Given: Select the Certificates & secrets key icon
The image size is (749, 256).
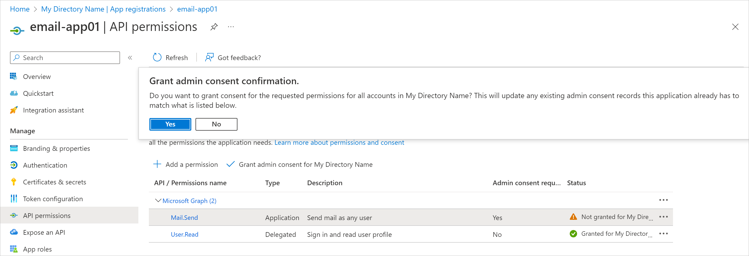Looking at the screenshot, I should pyautogui.click(x=14, y=182).
